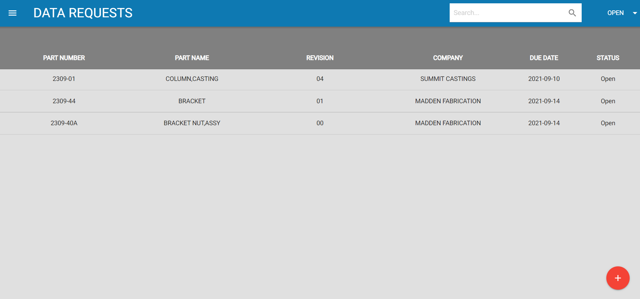This screenshot has height=299, width=640.
Task: Add a new data request
Action: pyautogui.click(x=618, y=278)
